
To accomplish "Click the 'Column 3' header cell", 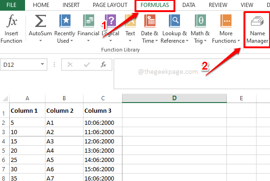I will 103,110.
